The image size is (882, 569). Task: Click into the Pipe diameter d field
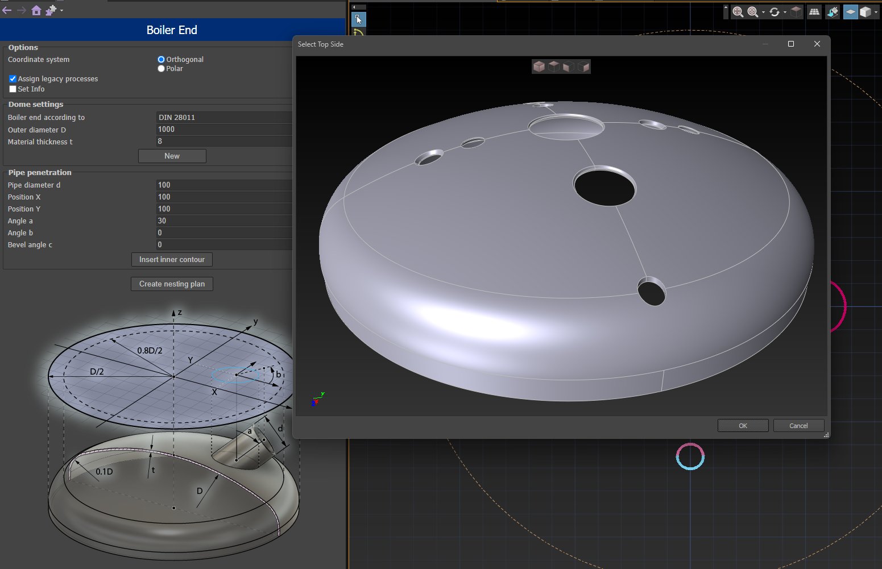(x=224, y=185)
